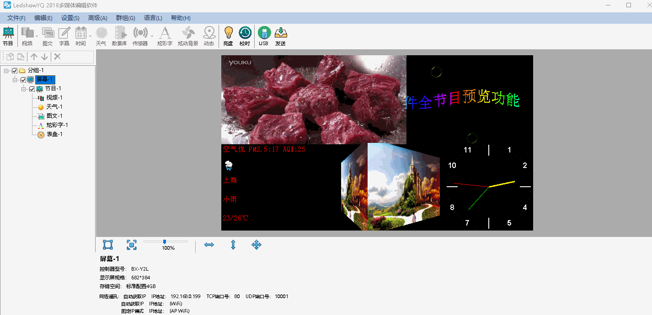Adjust brightness via the 亮度 icon
Image resolution: width=652 pixels, height=315 pixels.
pos(227,32)
